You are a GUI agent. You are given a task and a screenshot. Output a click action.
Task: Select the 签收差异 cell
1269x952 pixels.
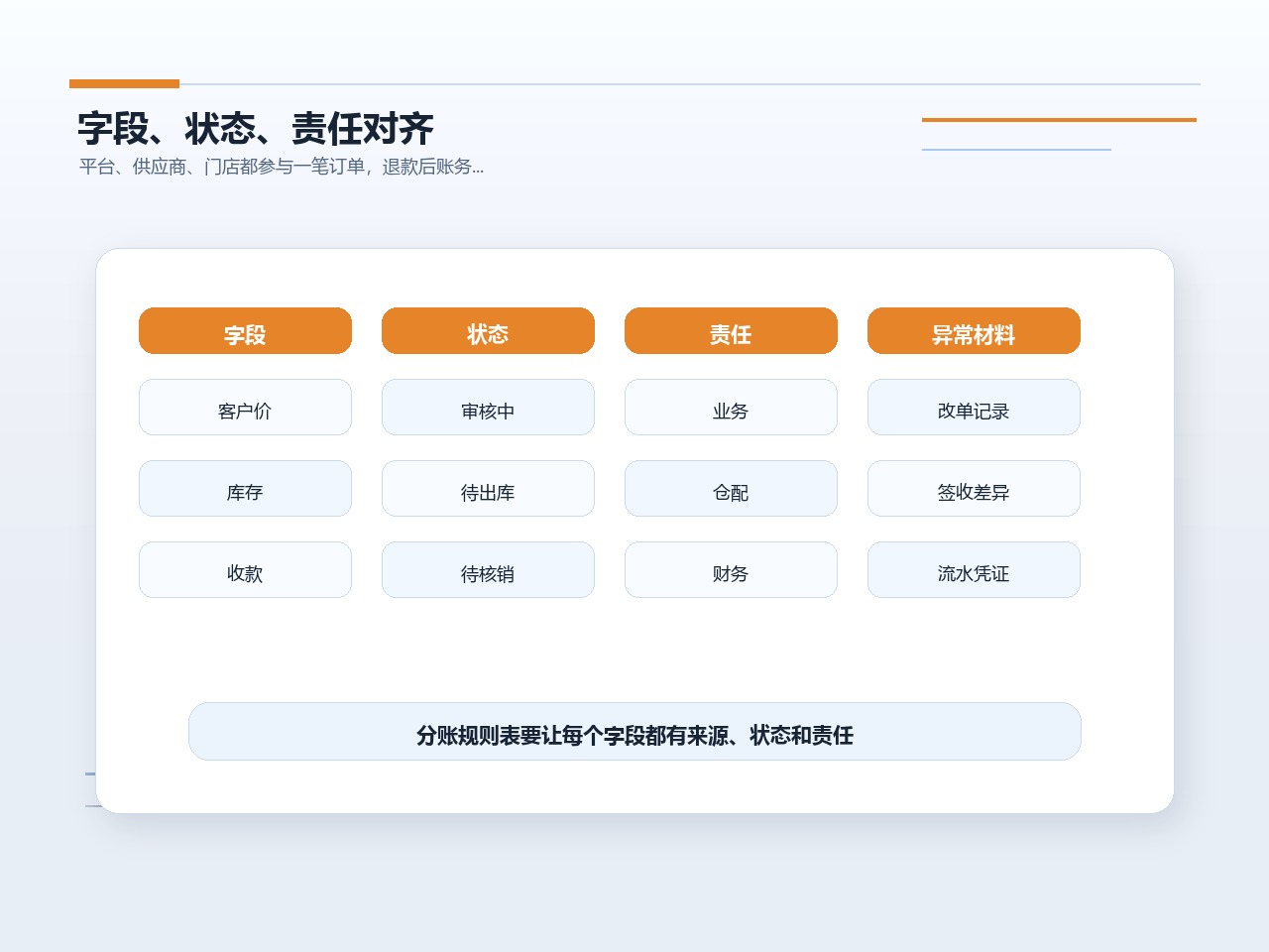tap(974, 489)
